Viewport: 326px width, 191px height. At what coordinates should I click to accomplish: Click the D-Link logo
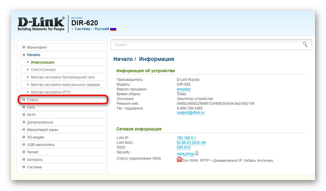coord(41,24)
